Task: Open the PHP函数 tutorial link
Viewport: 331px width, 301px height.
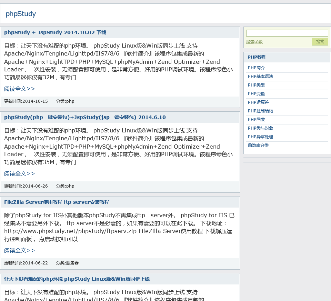Action: click(256, 120)
